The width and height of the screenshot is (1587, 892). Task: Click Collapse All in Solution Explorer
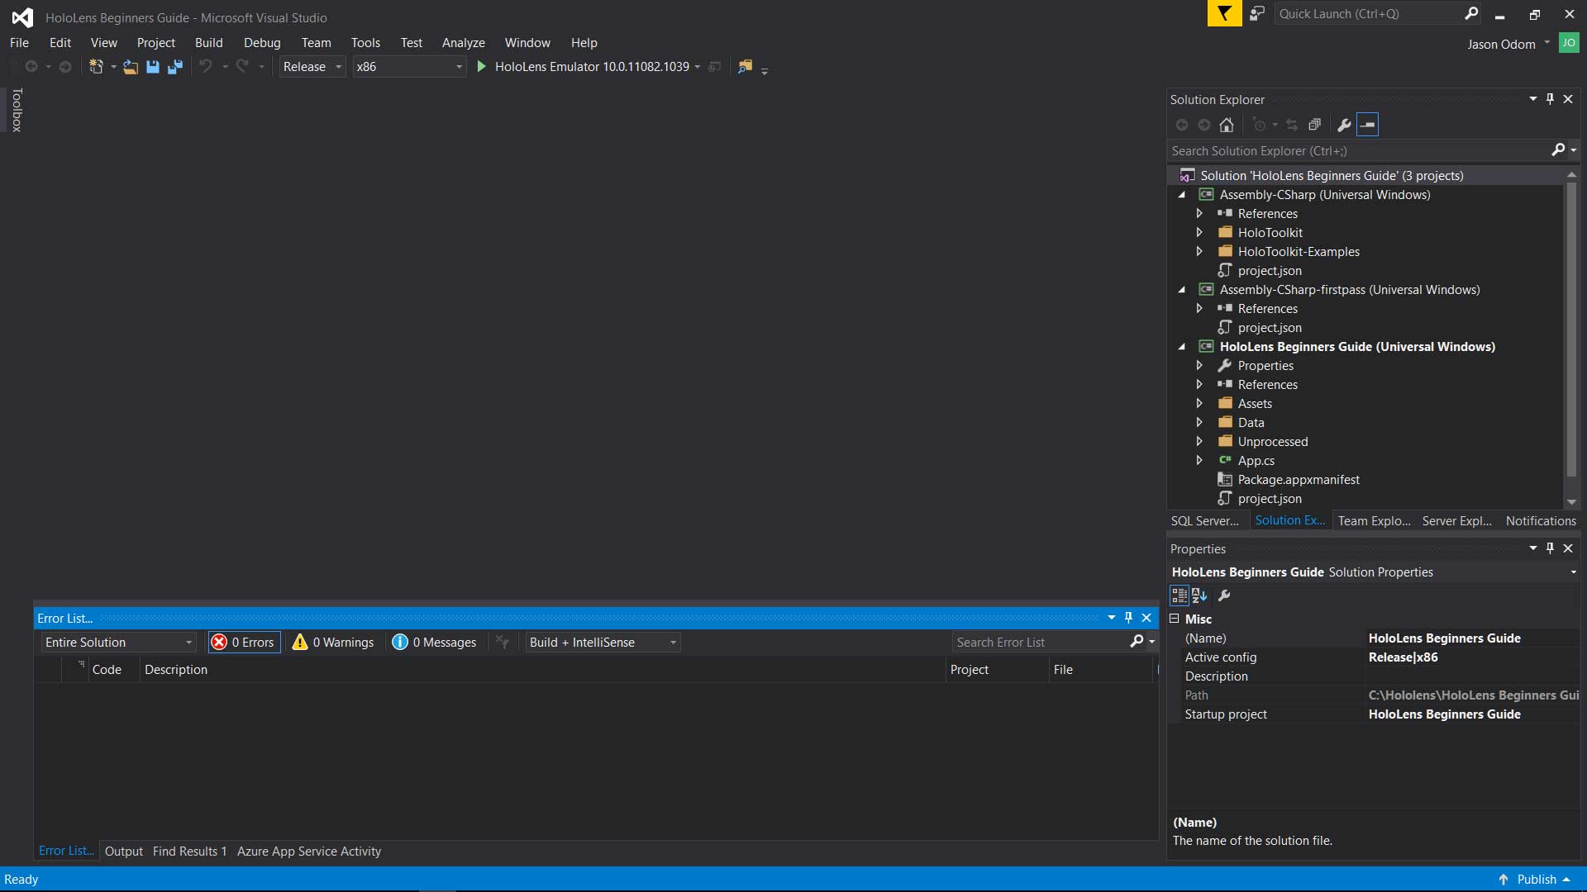pos(1314,125)
